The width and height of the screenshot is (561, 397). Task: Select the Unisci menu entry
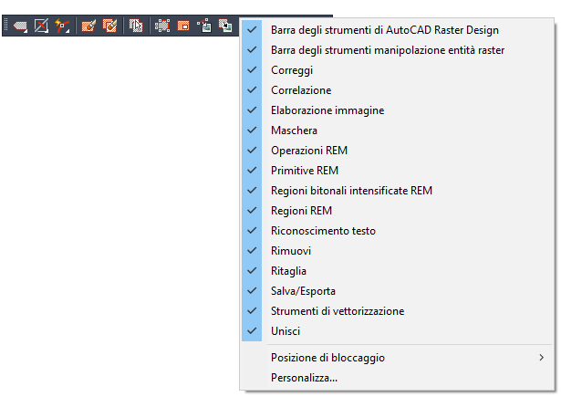(397, 331)
